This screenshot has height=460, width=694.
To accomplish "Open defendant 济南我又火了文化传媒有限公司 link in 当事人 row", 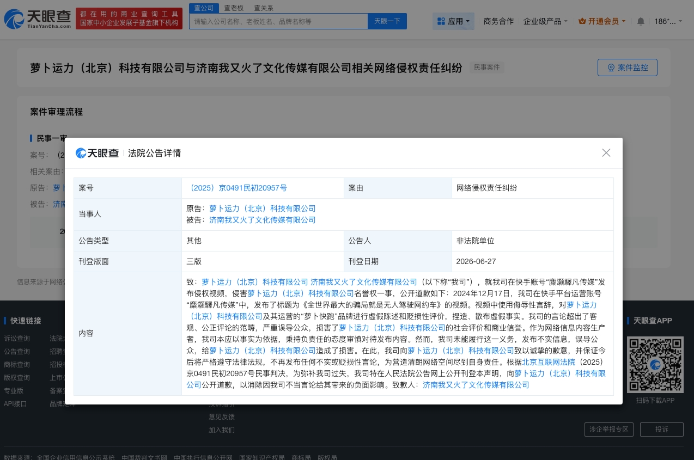I will pyautogui.click(x=263, y=220).
